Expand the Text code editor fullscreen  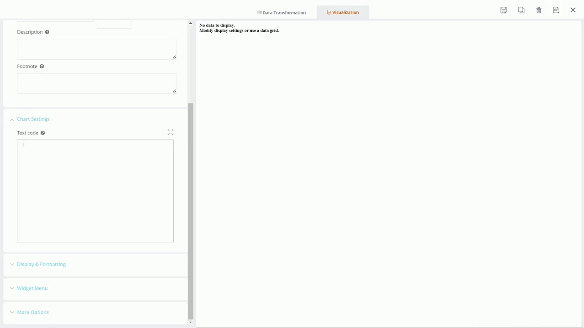click(x=171, y=132)
